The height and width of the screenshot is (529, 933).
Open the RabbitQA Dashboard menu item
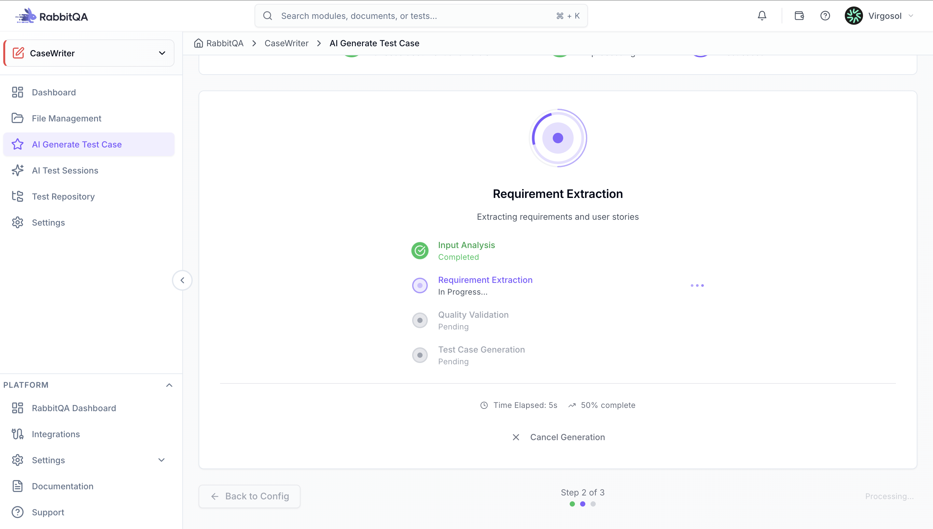pos(89,408)
